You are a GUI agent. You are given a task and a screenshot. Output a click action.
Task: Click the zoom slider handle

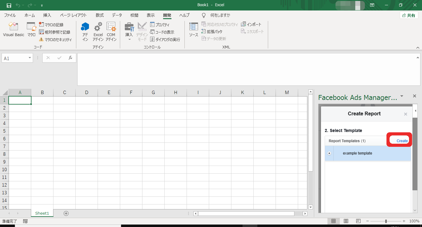tap(386, 221)
